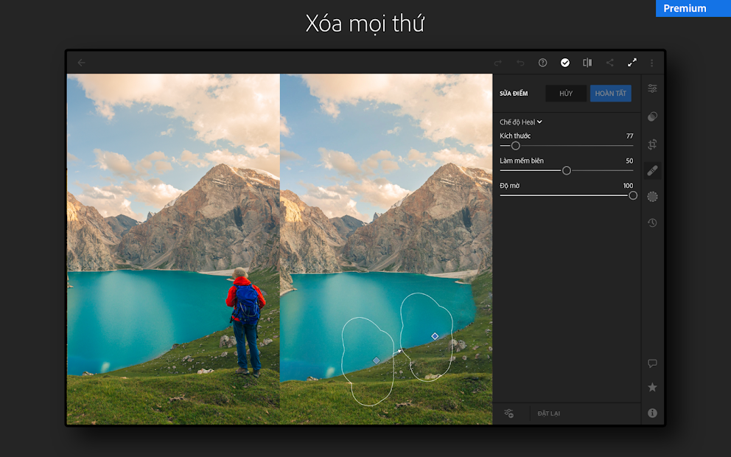Select the left heal source diamond pin

click(x=377, y=360)
